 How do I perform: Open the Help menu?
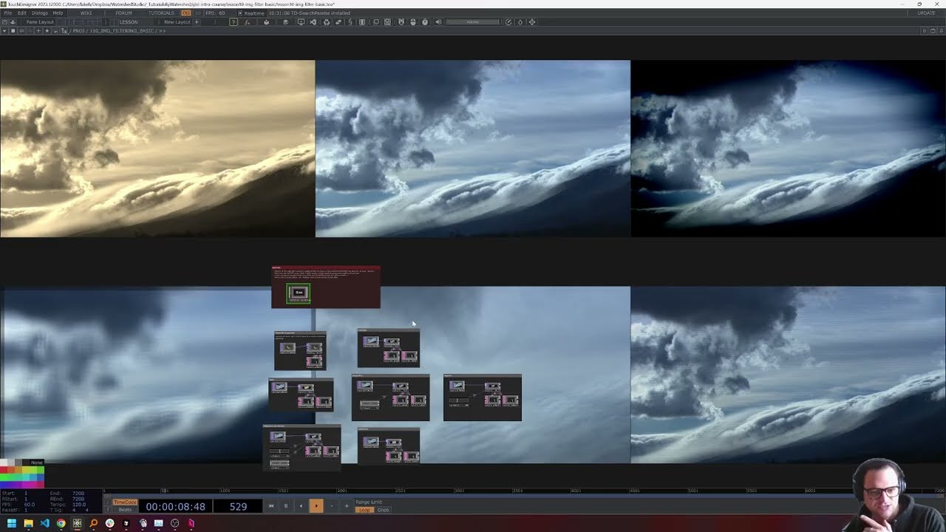coord(58,13)
